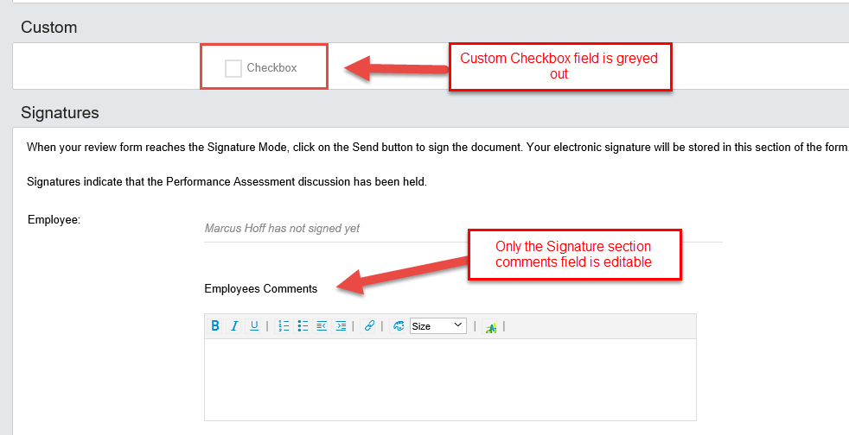Click the 'Employee:' label
849x435 pixels.
coord(54,219)
